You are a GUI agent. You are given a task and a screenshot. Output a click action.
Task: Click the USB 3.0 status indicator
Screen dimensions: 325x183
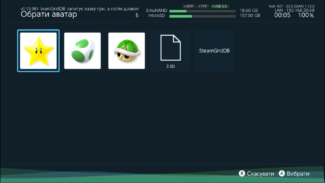(220, 6)
